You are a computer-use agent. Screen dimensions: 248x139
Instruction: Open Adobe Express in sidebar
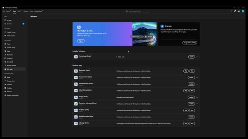(x=14, y=36)
